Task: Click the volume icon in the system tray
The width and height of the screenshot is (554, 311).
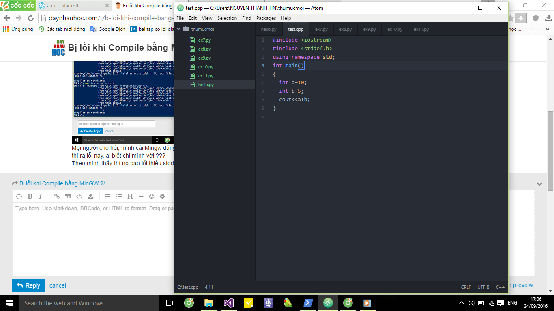Action: pos(471,303)
